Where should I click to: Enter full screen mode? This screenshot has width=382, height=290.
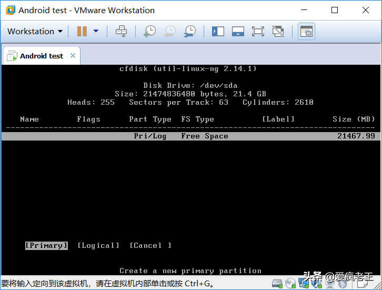258,32
